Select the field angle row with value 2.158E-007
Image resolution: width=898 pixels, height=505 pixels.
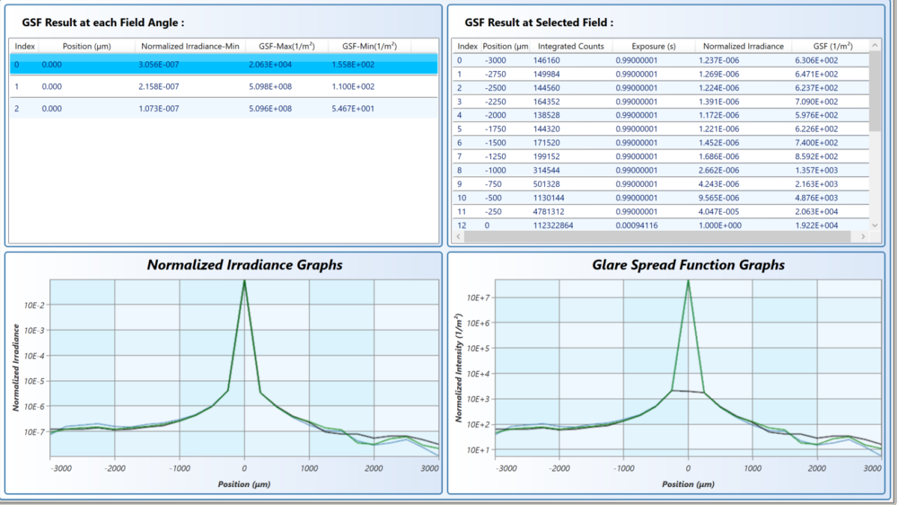[x=223, y=87]
